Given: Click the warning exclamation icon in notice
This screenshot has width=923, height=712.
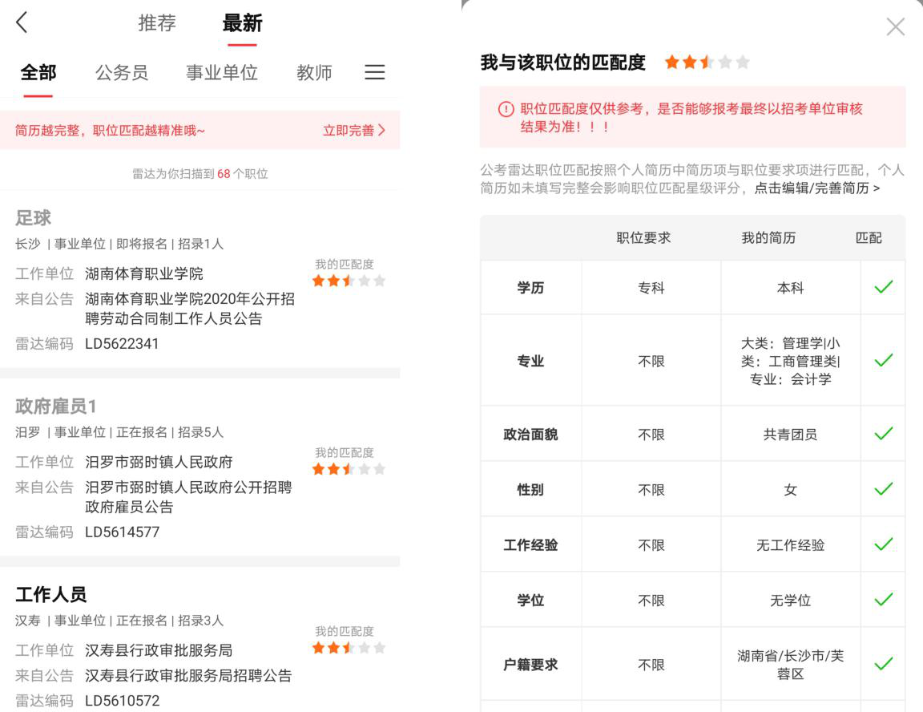Looking at the screenshot, I should pyautogui.click(x=506, y=109).
